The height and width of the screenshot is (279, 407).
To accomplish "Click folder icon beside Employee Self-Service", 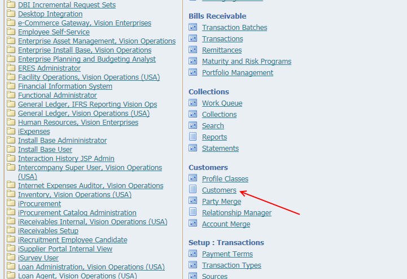I will click(x=11, y=32).
